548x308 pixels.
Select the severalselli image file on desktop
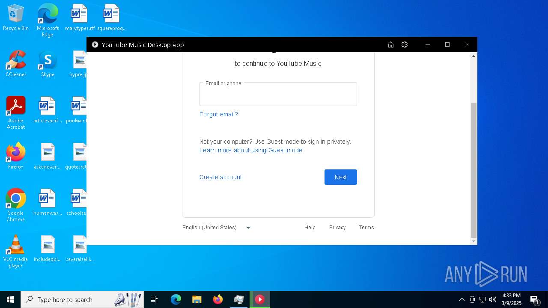tap(80, 249)
